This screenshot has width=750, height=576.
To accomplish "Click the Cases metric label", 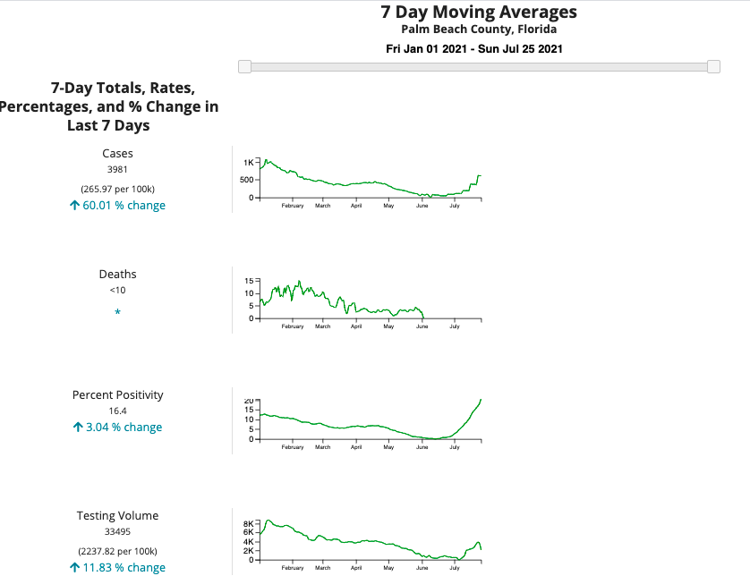I will point(117,154).
